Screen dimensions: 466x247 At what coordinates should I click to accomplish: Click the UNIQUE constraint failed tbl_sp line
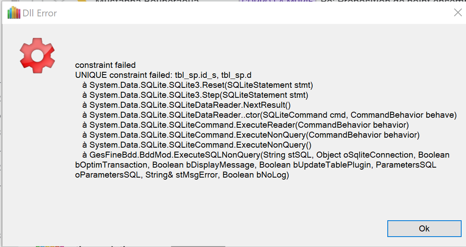[163, 75]
